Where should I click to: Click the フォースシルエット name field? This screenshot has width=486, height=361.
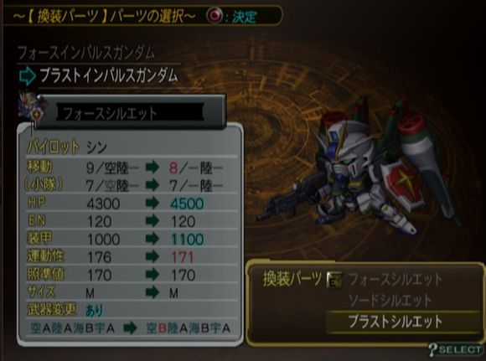pyautogui.click(x=130, y=112)
